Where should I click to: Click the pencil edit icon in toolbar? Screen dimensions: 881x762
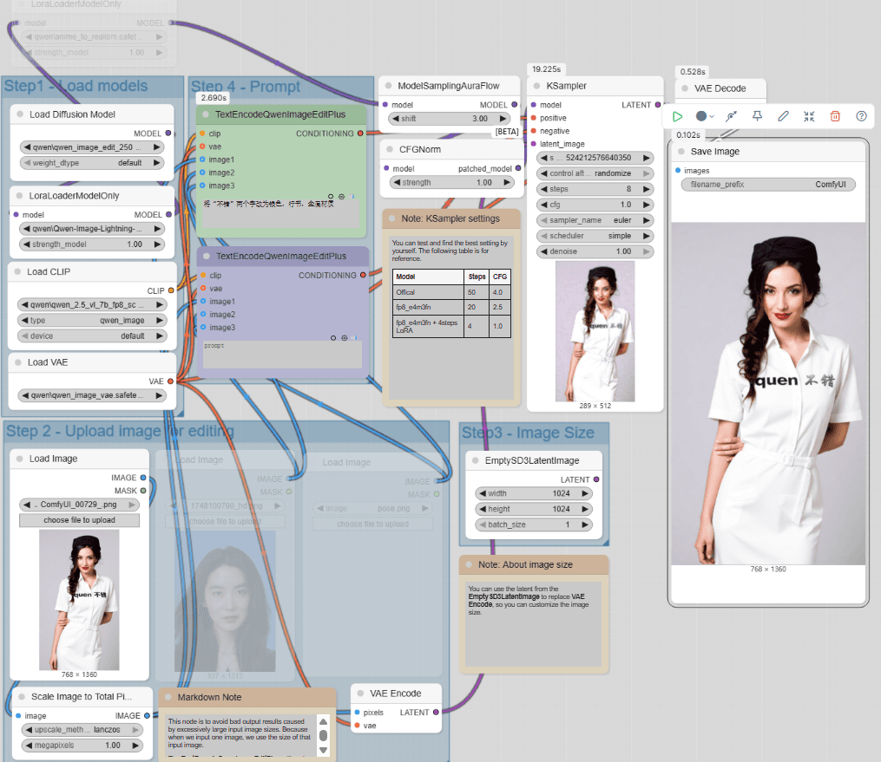pos(783,116)
